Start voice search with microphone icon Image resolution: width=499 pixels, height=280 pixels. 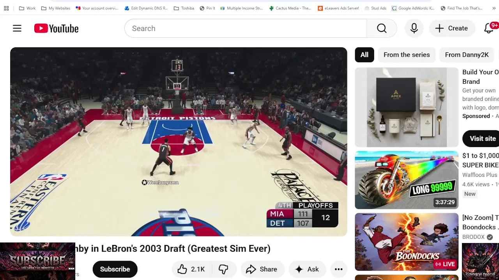(414, 28)
